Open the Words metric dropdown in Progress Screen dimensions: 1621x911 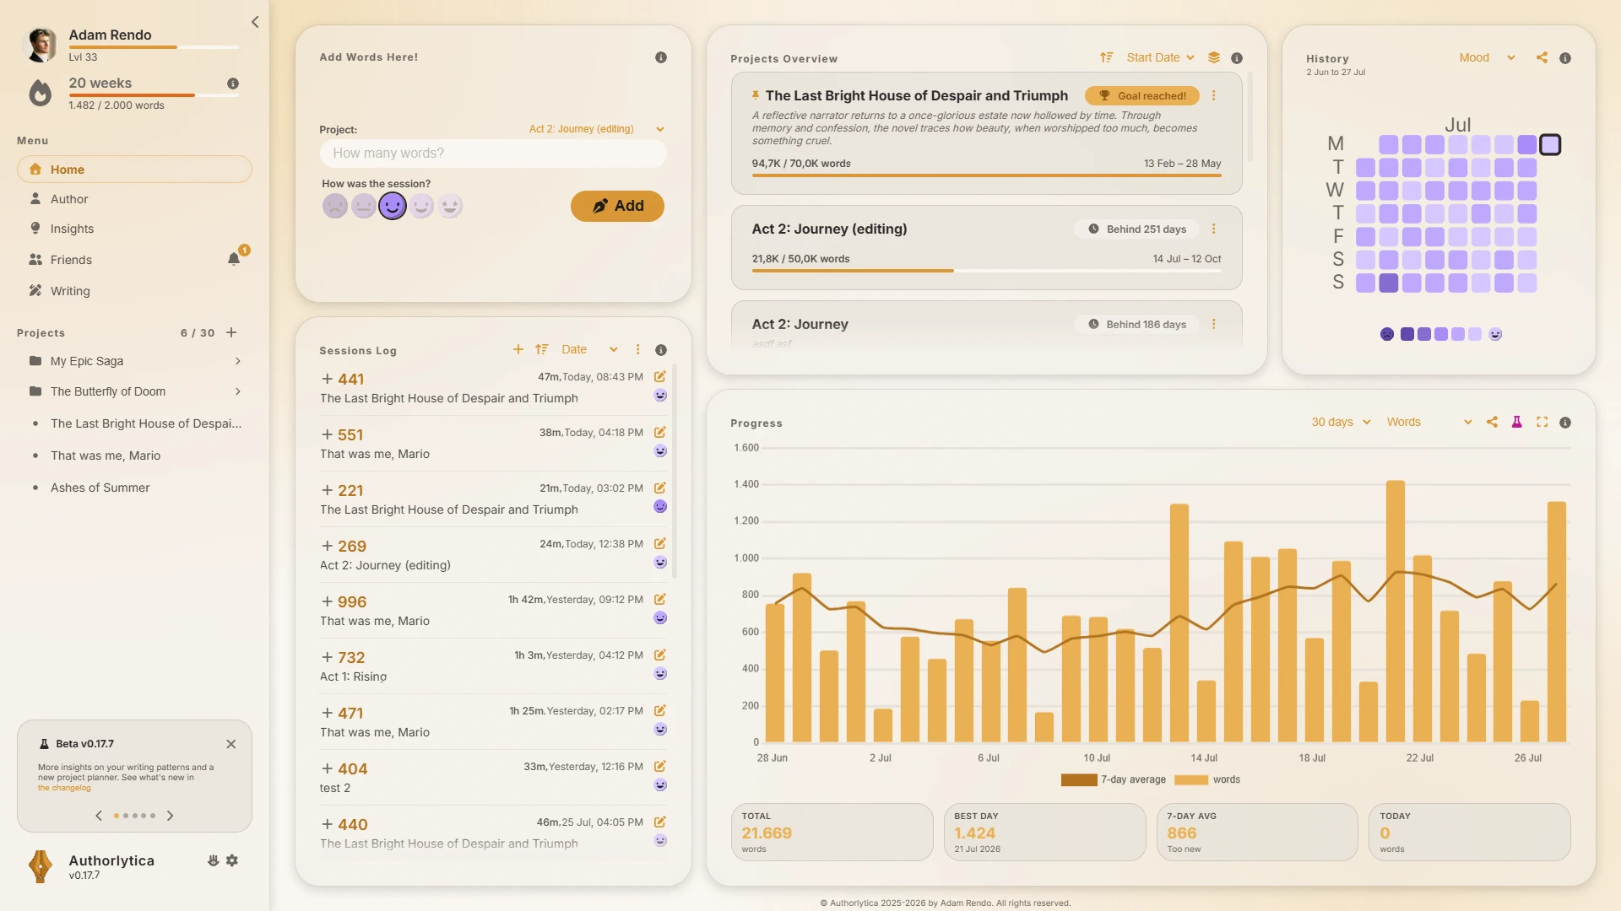click(x=1429, y=422)
